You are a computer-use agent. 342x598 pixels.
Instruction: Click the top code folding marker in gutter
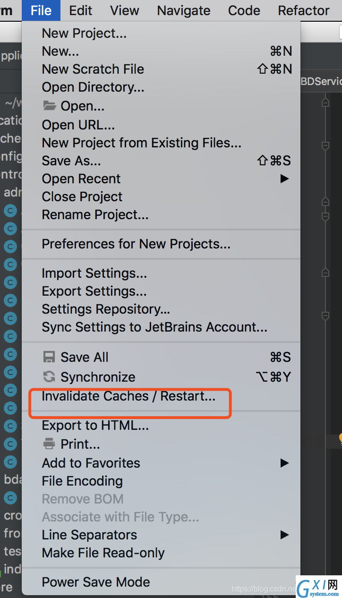pyautogui.click(x=325, y=102)
